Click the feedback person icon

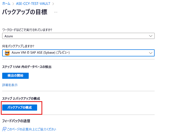(x=4, y=129)
